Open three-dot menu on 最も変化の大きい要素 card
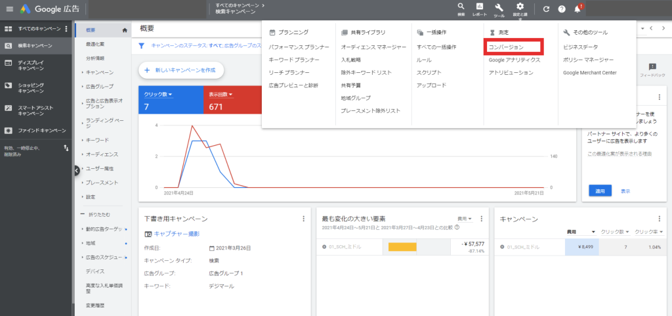Viewport: 672px width, 316px height. point(481,219)
